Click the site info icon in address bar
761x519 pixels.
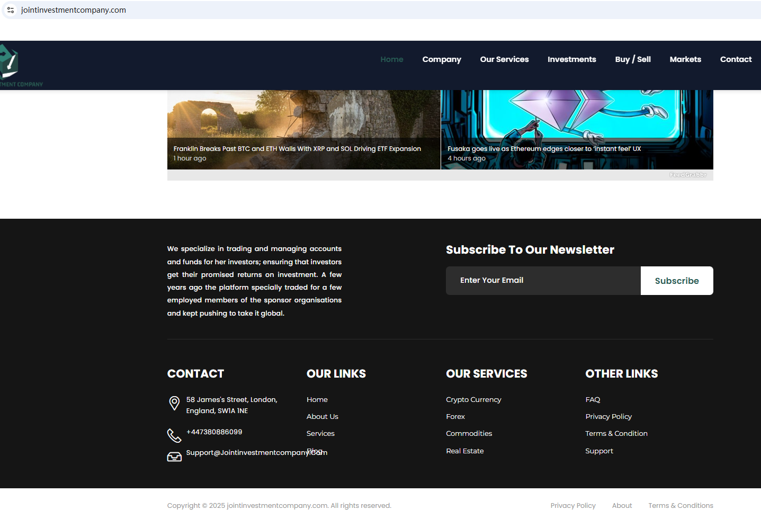11,10
